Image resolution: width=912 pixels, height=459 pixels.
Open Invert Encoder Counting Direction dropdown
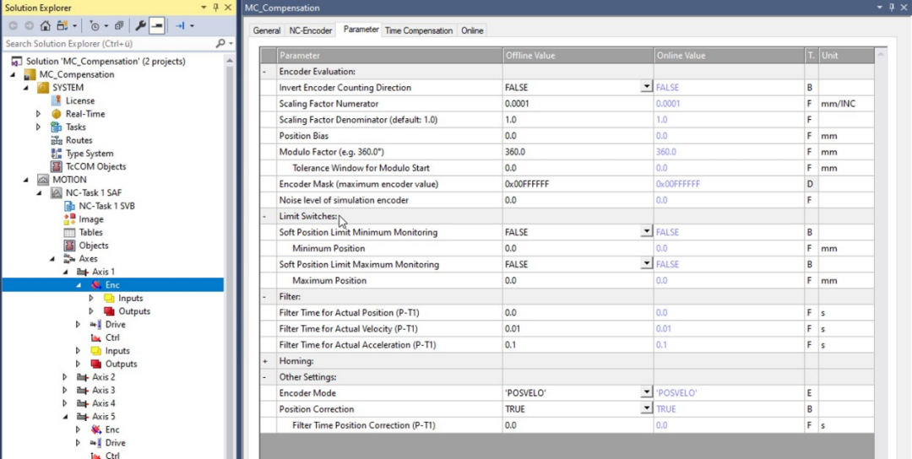[x=646, y=87]
